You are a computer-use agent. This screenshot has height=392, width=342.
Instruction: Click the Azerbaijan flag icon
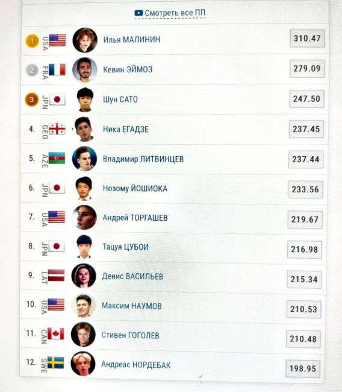57,158
